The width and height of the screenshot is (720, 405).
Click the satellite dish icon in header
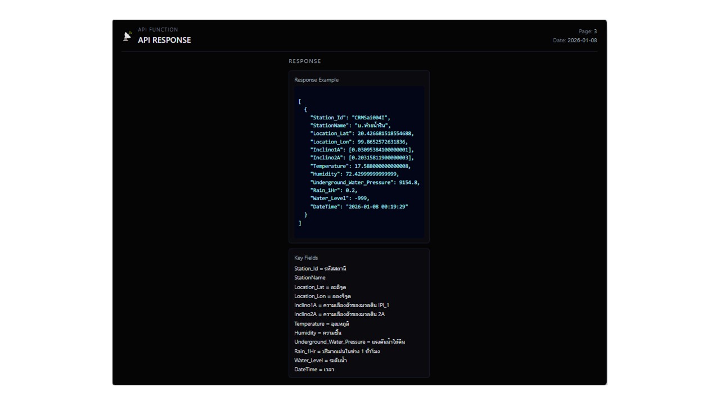pyautogui.click(x=128, y=36)
